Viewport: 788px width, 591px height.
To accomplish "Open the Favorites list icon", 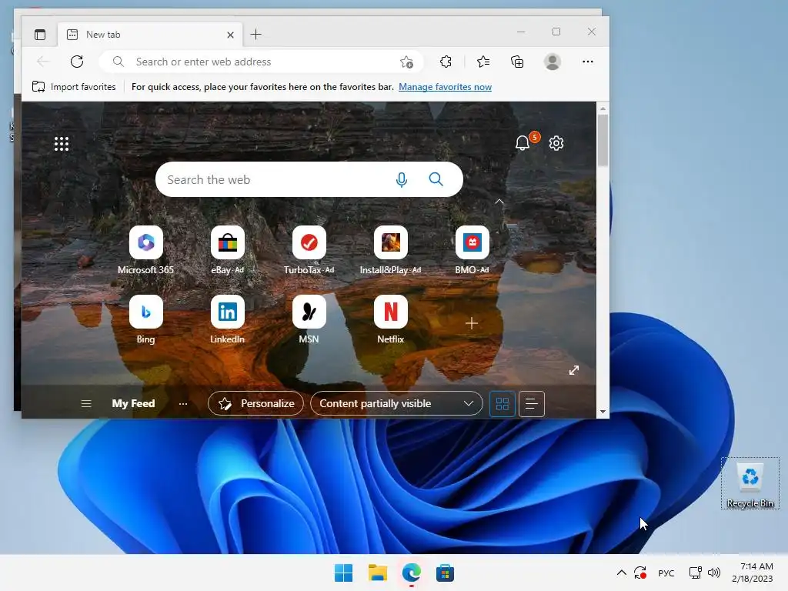I will [483, 62].
